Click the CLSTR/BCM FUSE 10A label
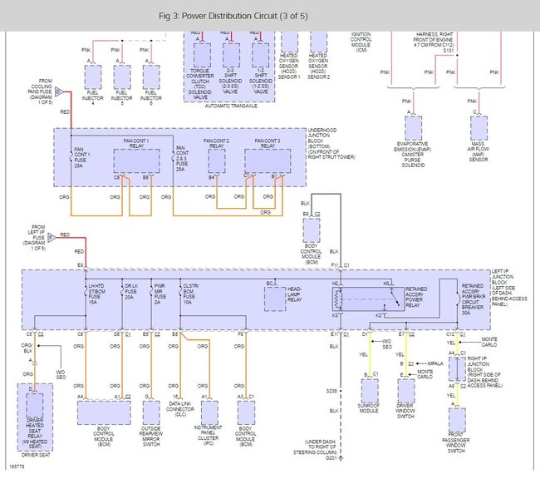The image size is (540, 479). tap(191, 294)
